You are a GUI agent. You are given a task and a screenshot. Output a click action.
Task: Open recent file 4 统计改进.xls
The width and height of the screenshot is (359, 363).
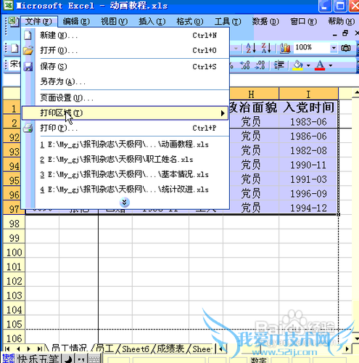pyautogui.click(x=125, y=189)
